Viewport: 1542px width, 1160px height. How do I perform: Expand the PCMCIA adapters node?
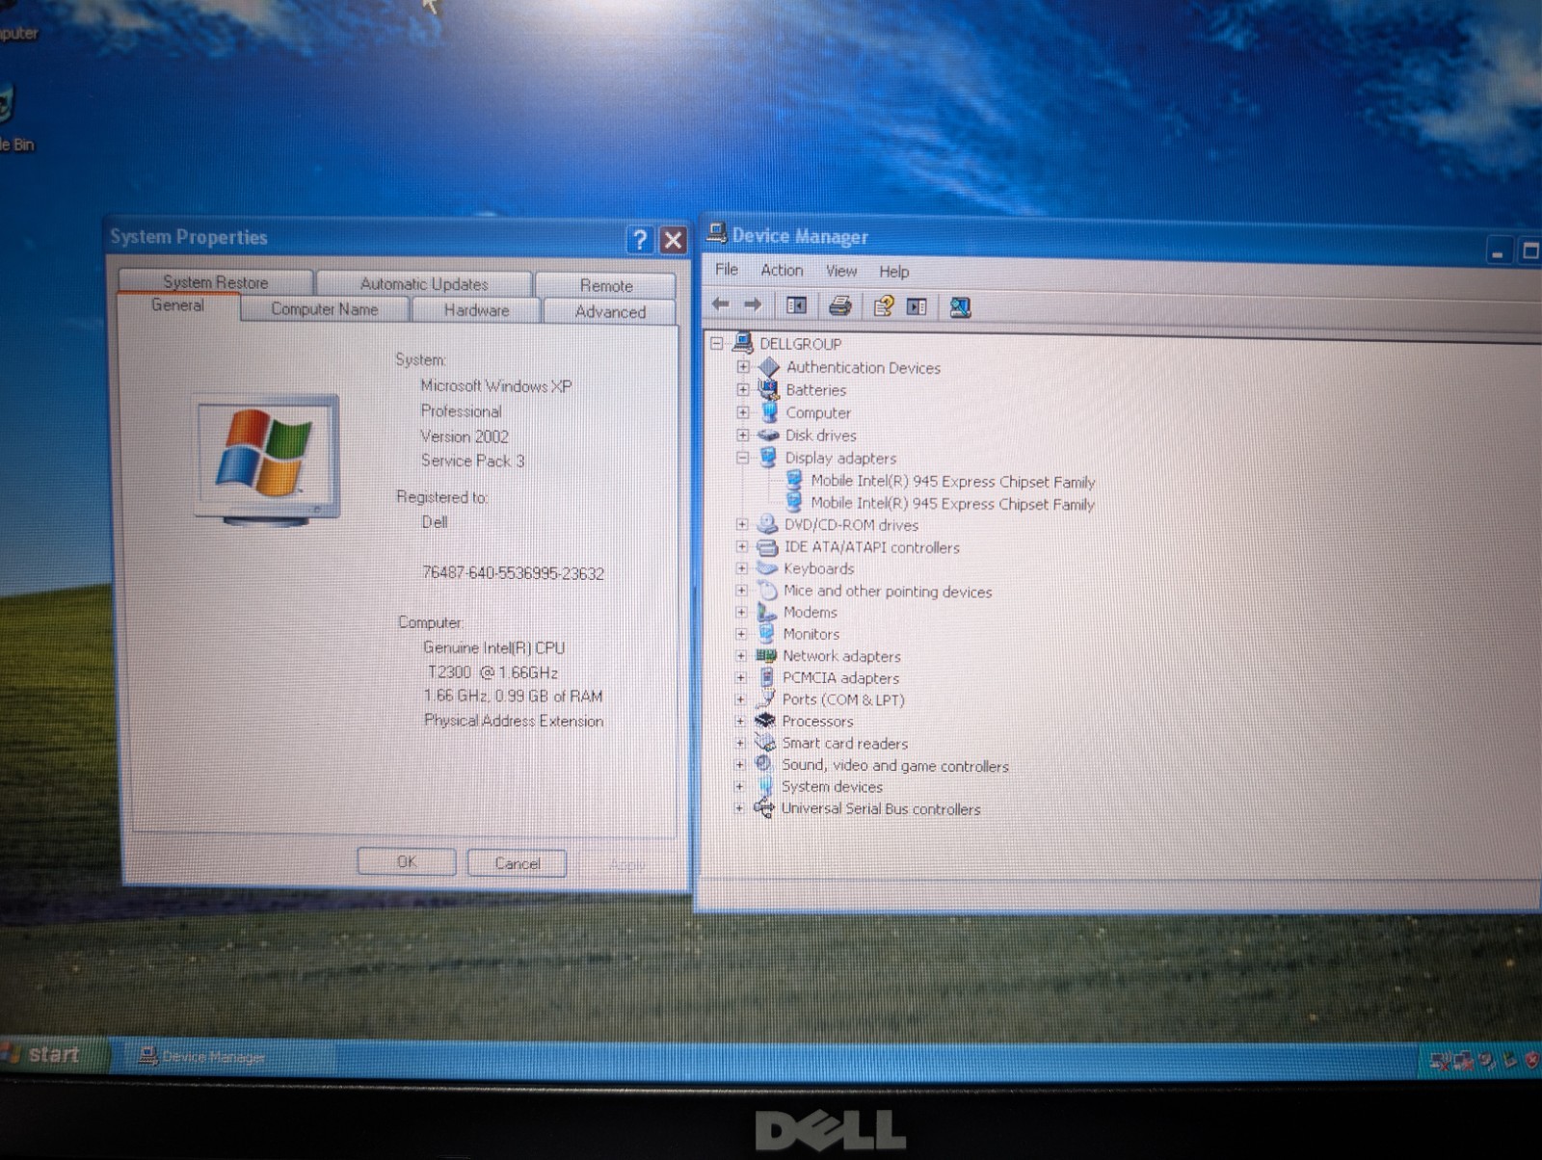741,677
